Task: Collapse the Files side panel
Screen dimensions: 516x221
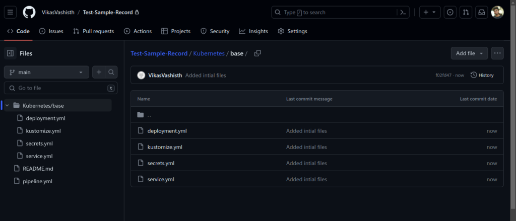Action: [x=10, y=53]
